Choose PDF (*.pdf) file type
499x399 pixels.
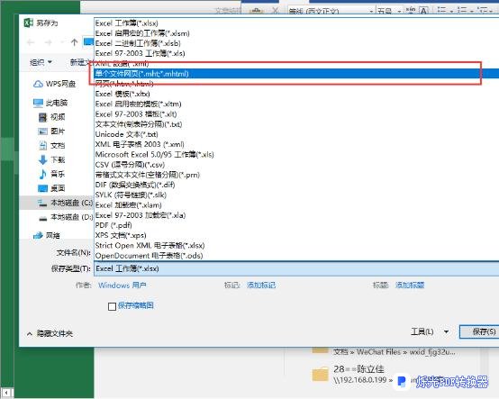point(113,225)
